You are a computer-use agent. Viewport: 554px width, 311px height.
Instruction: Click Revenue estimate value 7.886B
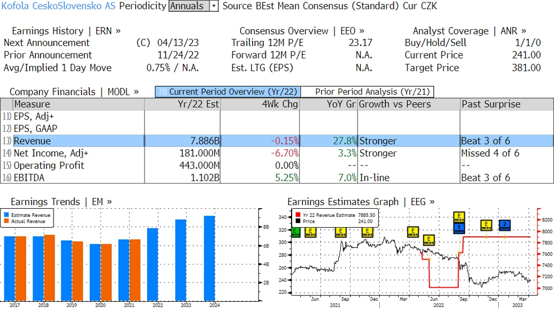[205, 141]
